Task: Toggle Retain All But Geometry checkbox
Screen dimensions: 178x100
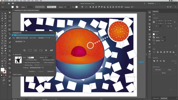Action: [24, 62]
